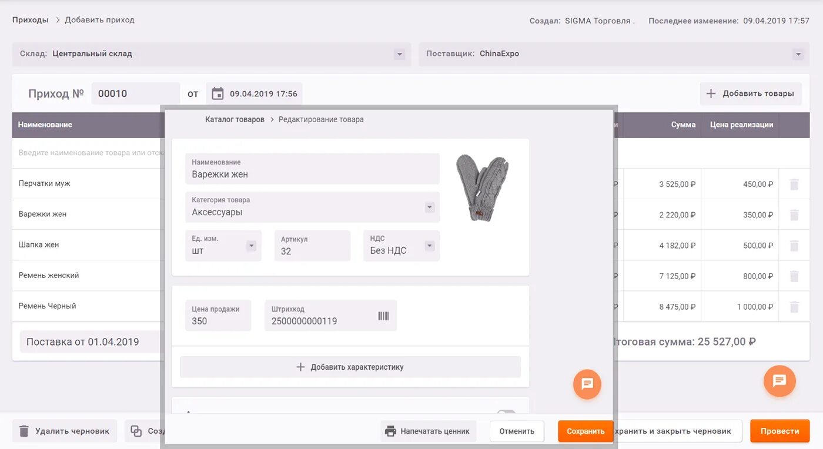Expand the Склад dropdown arrow
823x449 pixels.
coord(400,54)
